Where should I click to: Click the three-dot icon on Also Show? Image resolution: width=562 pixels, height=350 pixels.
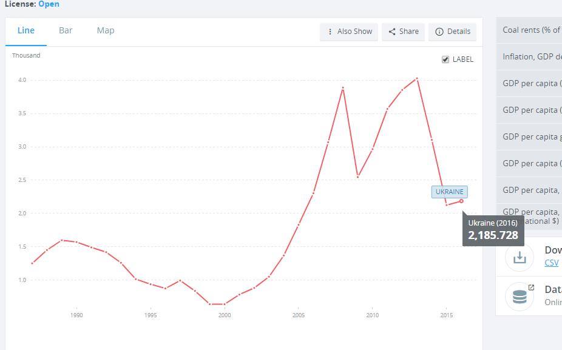[330, 32]
